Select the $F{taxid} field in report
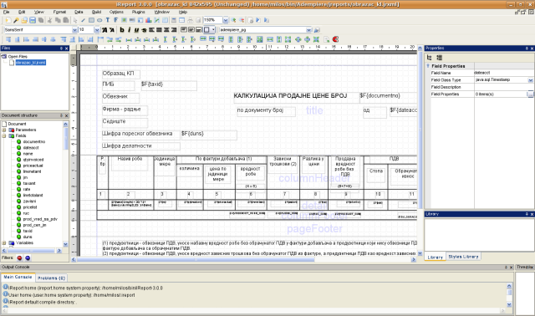Image resolution: width=535 pixels, height=316 pixels. click(169, 85)
